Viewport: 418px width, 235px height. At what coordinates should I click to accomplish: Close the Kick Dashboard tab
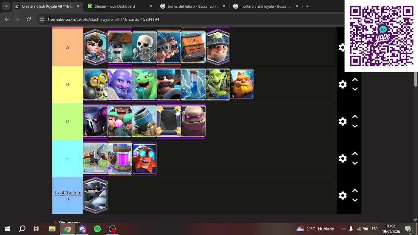(x=151, y=6)
